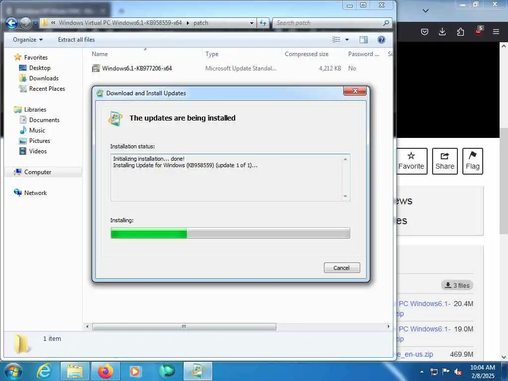Cancel the update installation
This screenshot has width=508, height=381.
pyautogui.click(x=342, y=267)
